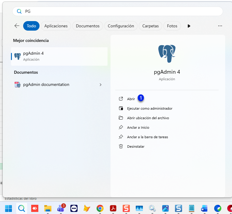Open Microsoft Teams from the taskbar
Image resolution: width=232 pixels, height=214 pixels.
tap(61, 208)
